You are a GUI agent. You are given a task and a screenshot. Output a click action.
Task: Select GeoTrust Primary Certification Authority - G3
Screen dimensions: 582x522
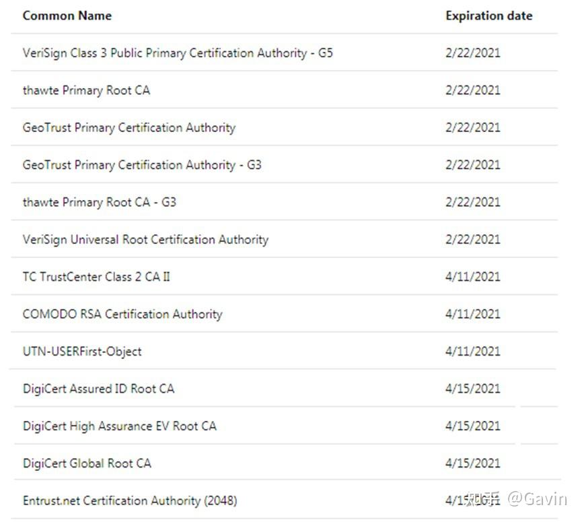coord(142,164)
